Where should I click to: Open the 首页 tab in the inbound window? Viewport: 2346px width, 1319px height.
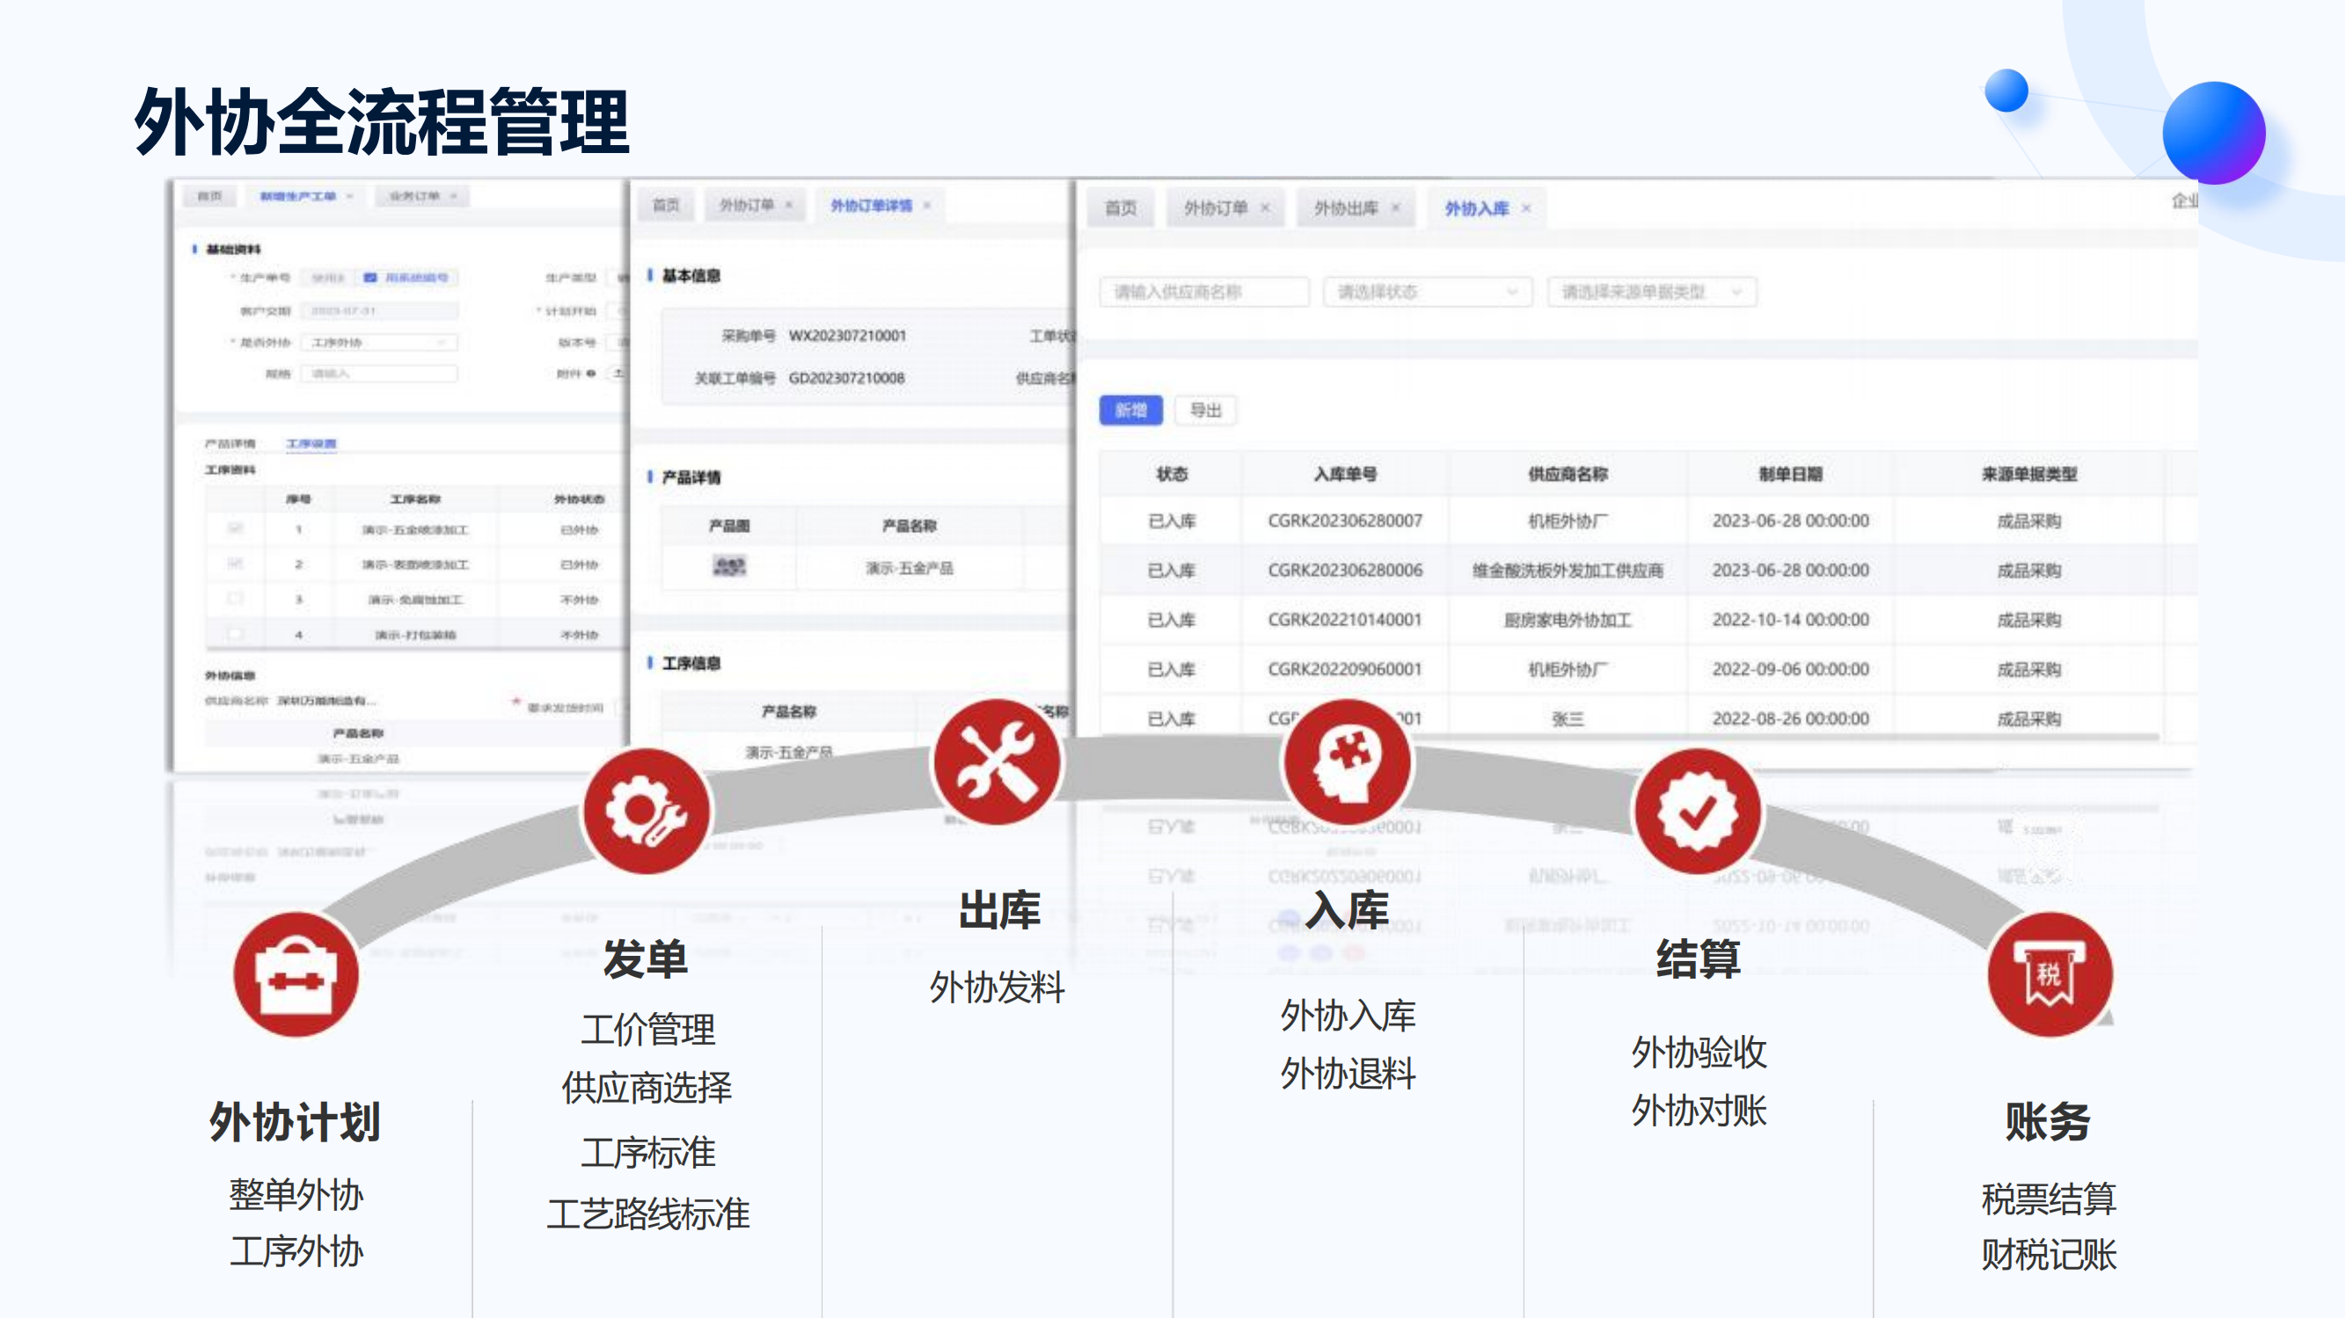(1120, 208)
